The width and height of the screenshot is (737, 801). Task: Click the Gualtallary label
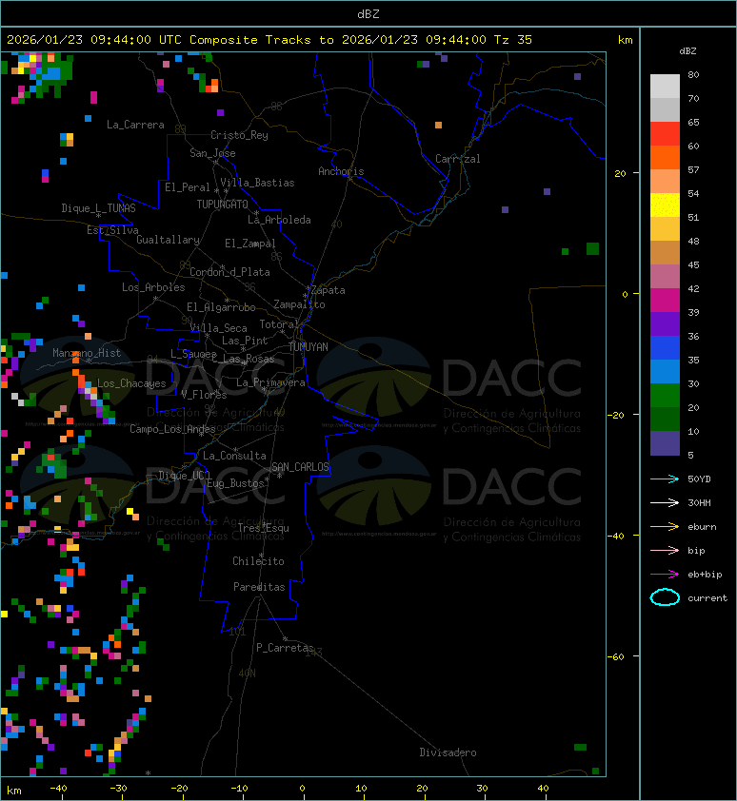[168, 240]
